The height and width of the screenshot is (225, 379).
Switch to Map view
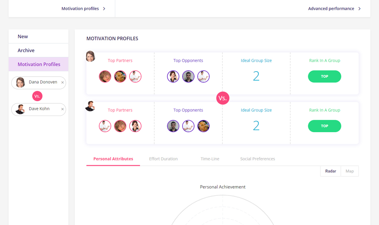[349, 171]
